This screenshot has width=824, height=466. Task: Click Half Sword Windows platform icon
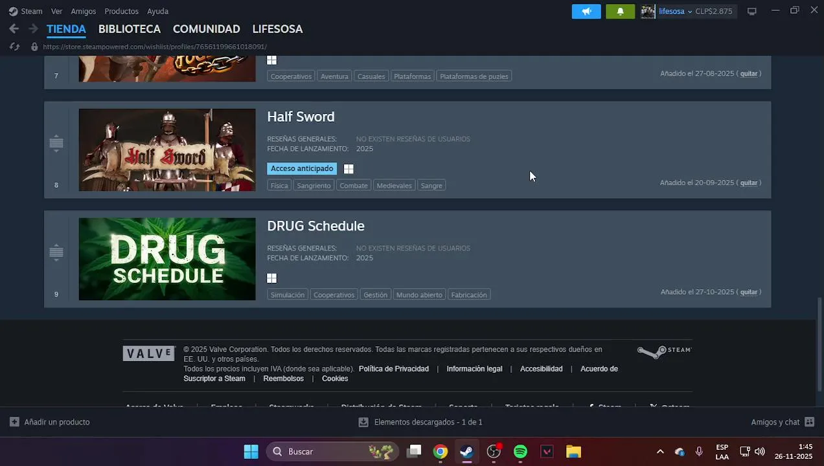[x=349, y=169]
